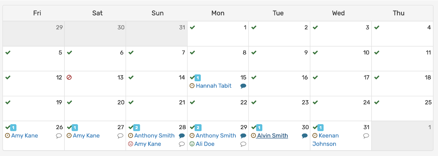Select the Mon column header
This screenshot has width=438, height=156.
click(218, 13)
